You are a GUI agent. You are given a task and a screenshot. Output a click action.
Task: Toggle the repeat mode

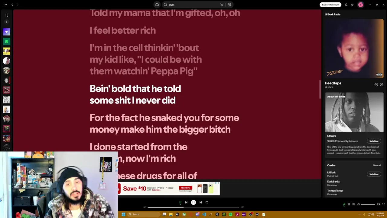[207, 202]
